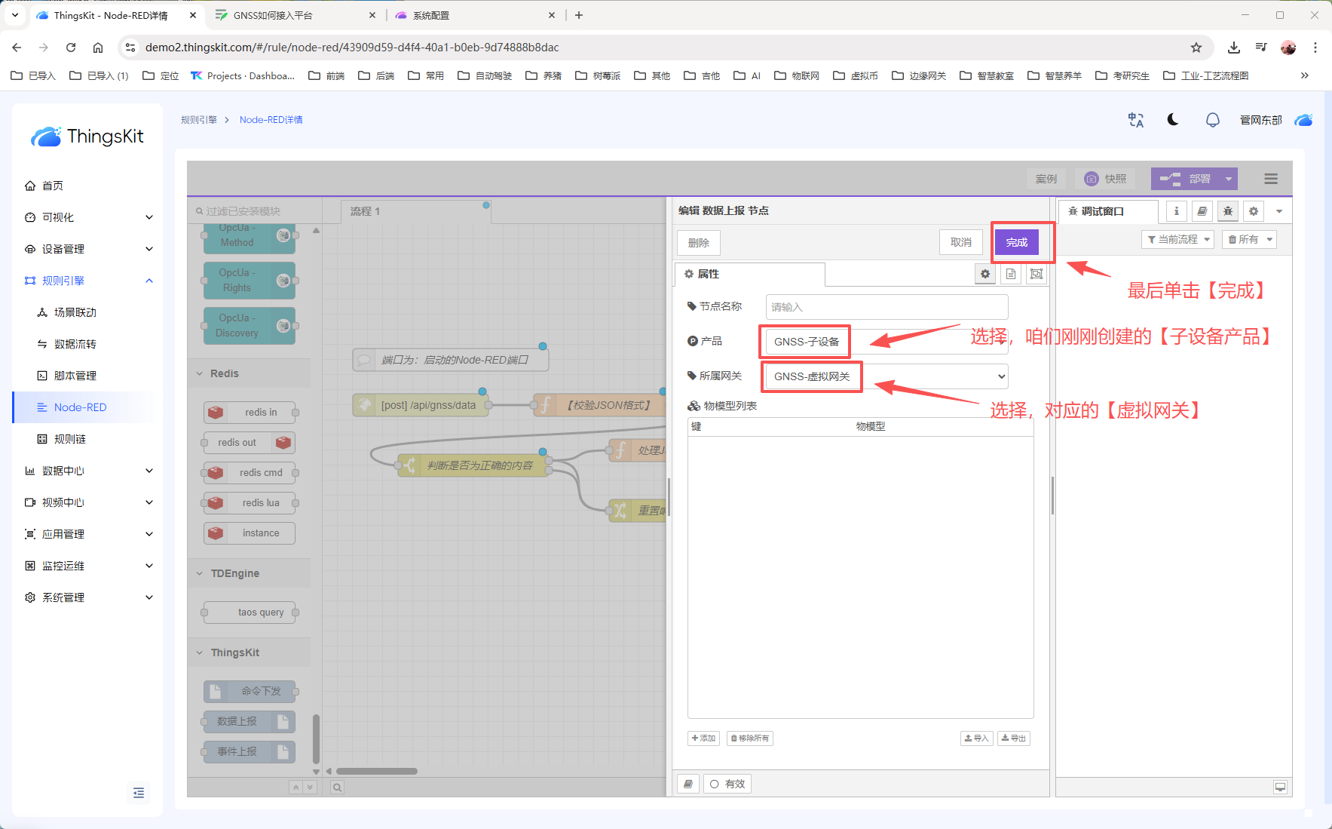This screenshot has height=829, width=1332.
Task: Click the node description document icon
Action: coord(1011,274)
